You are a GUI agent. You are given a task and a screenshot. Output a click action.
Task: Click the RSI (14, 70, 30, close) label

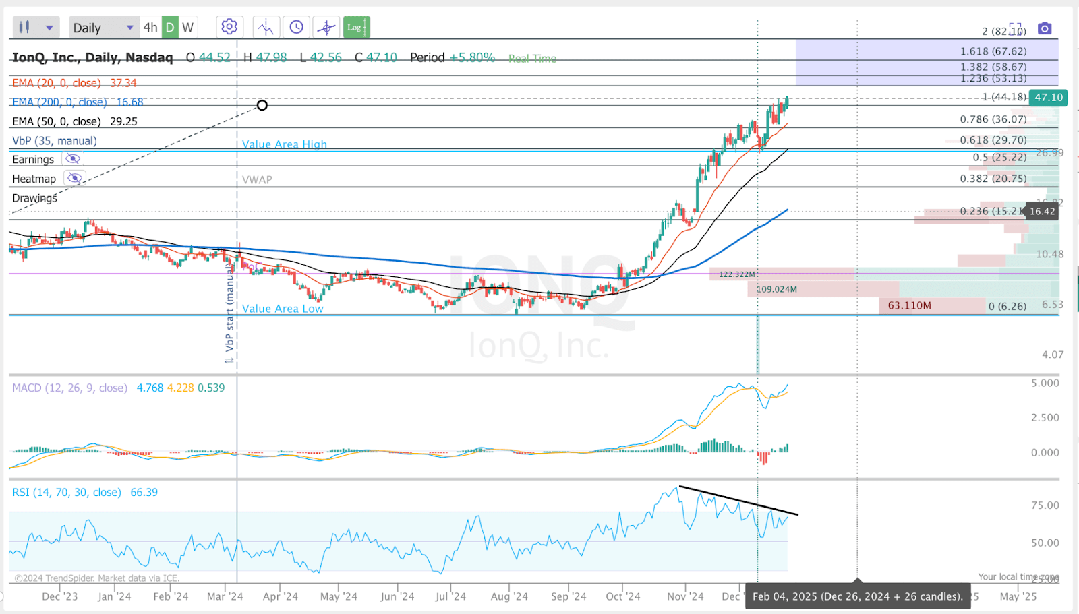(x=67, y=492)
